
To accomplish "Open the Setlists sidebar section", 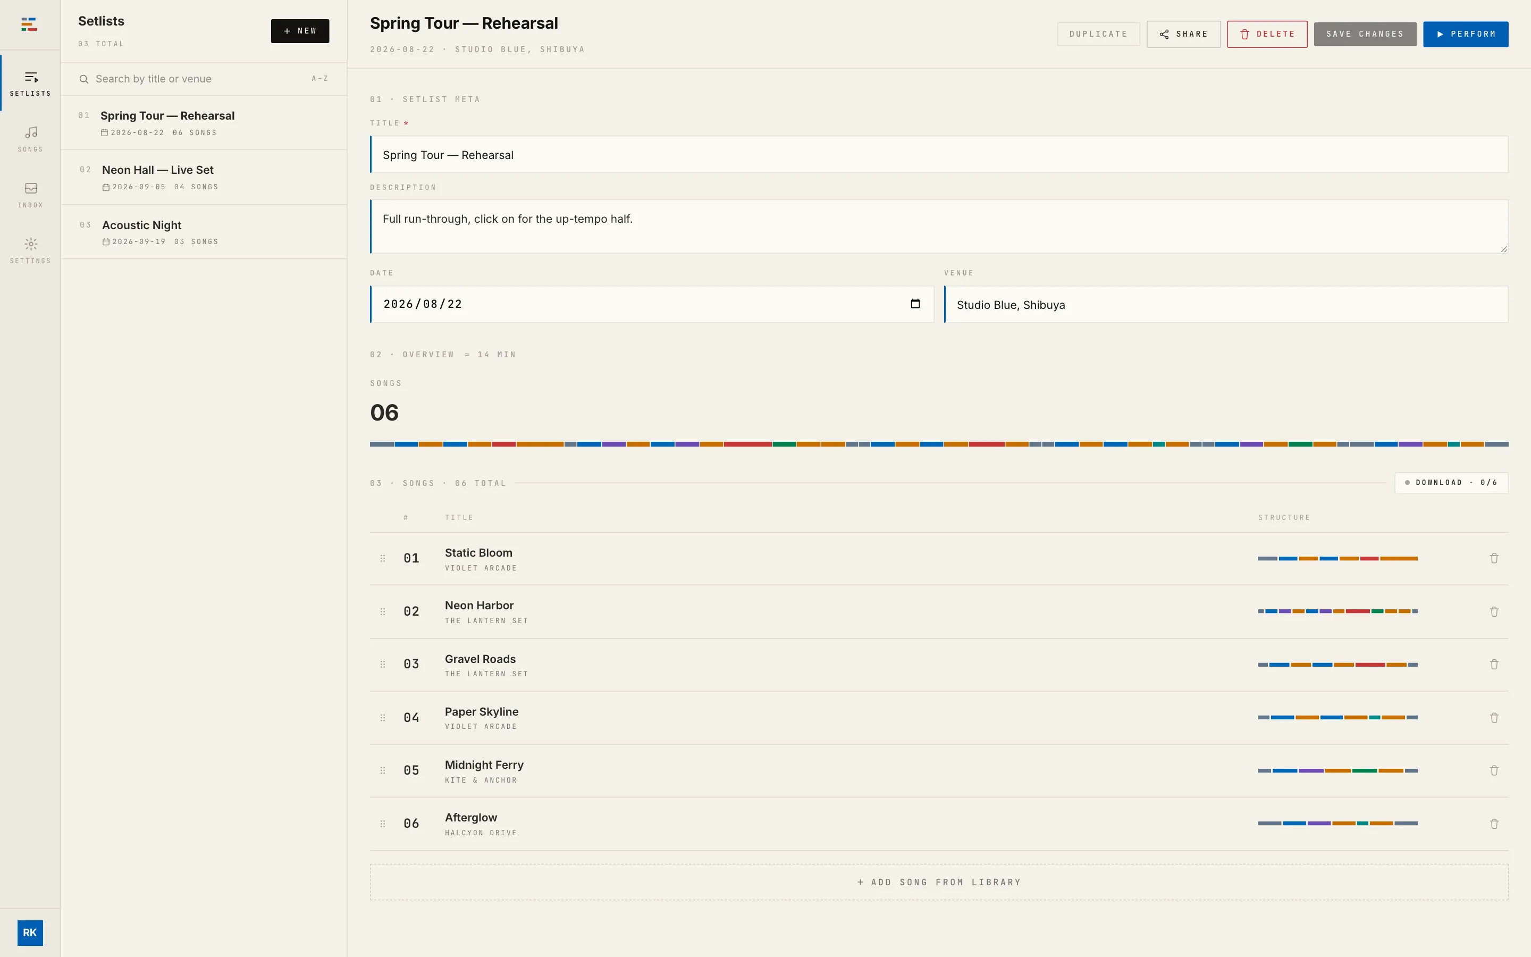I will coord(30,83).
